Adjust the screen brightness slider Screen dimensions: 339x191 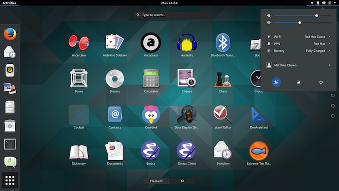(302, 23)
